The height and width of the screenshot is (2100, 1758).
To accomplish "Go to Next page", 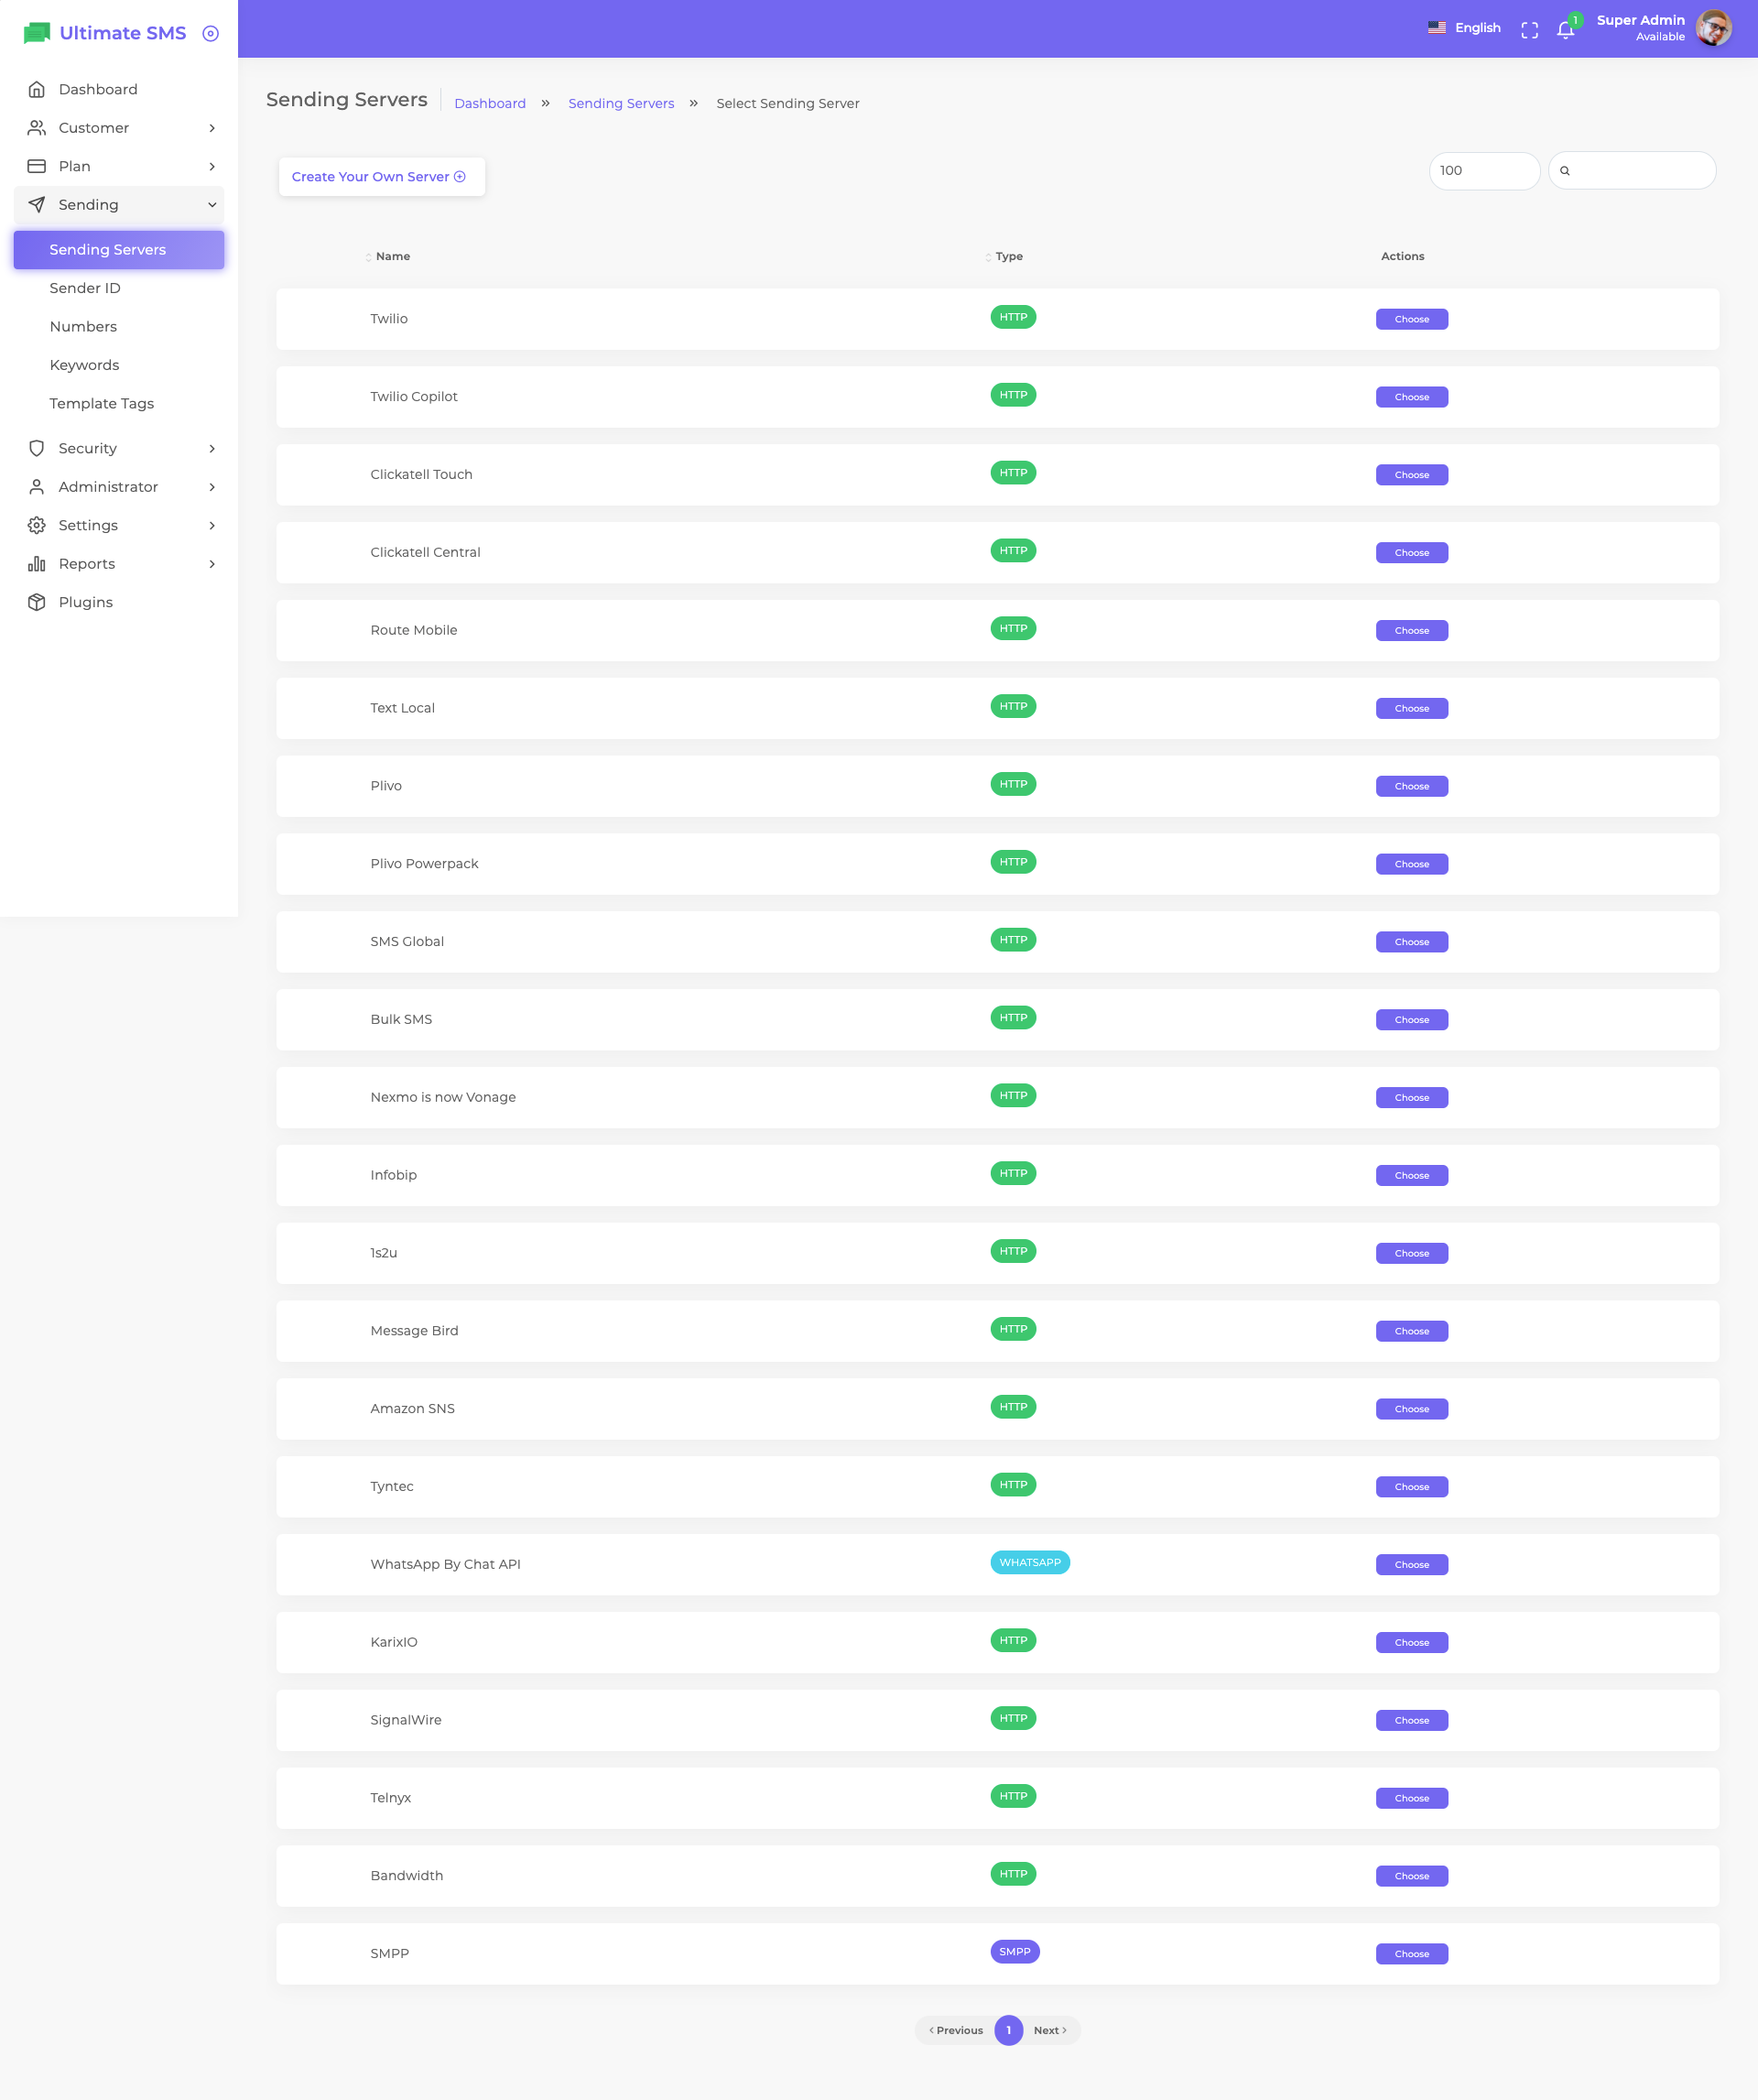I will click(1050, 2031).
